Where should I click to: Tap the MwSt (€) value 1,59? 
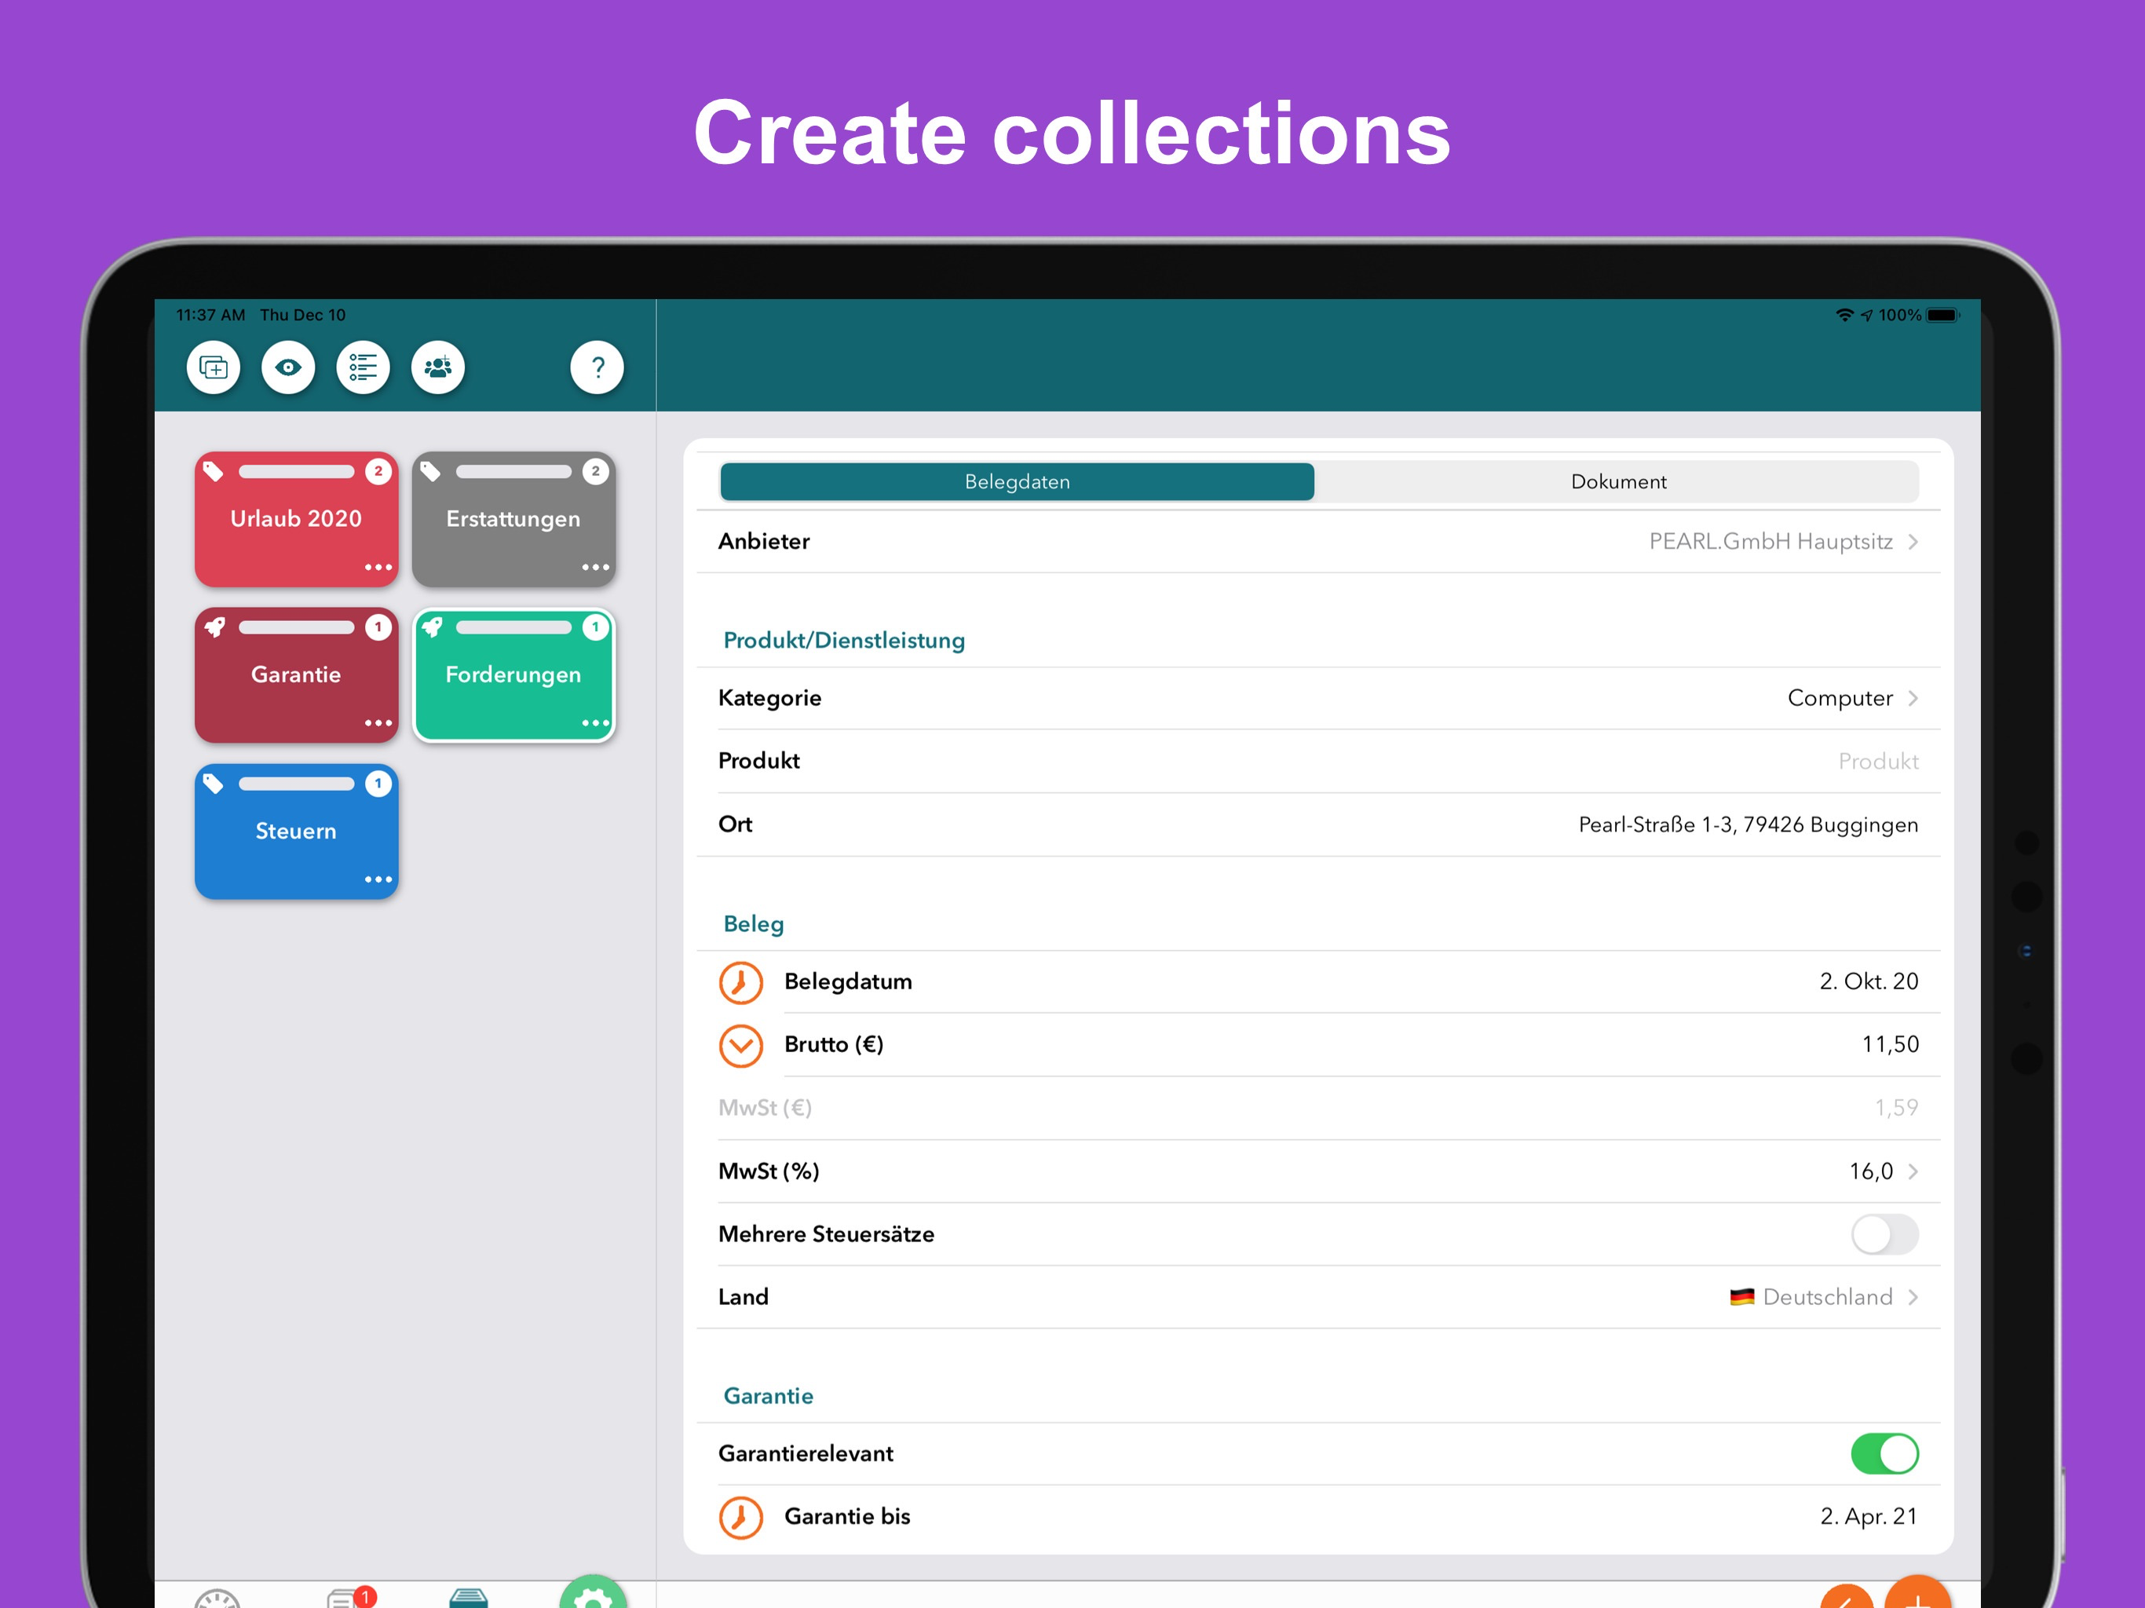click(1896, 1108)
